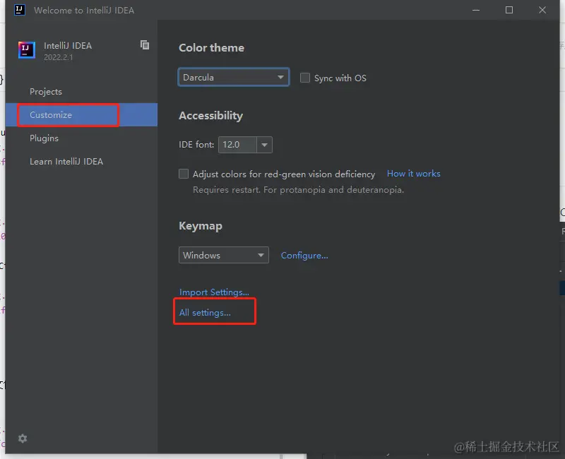The height and width of the screenshot is (459, 565).
Task: Open All settings... link
Action: click(x=205, y=313)
